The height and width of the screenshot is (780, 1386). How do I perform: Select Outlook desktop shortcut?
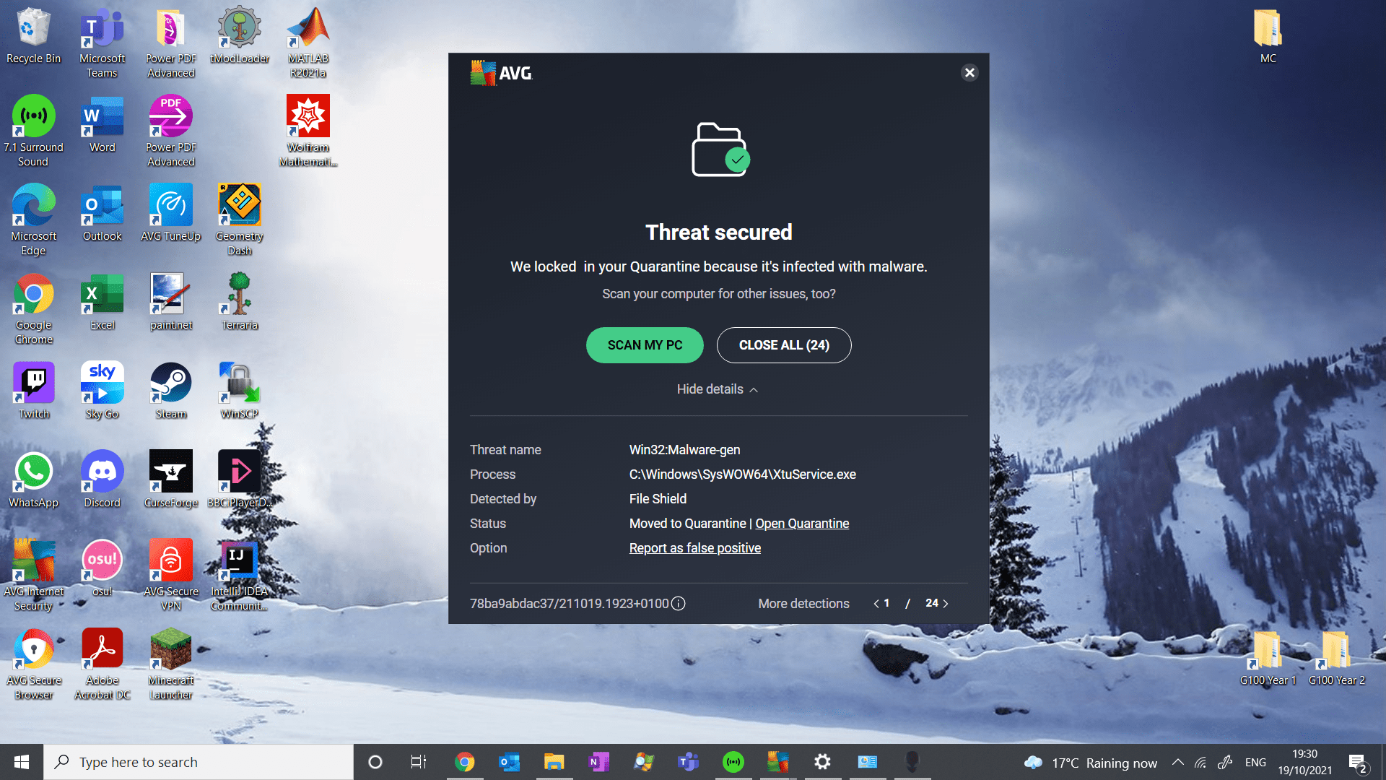coord(102,213)
